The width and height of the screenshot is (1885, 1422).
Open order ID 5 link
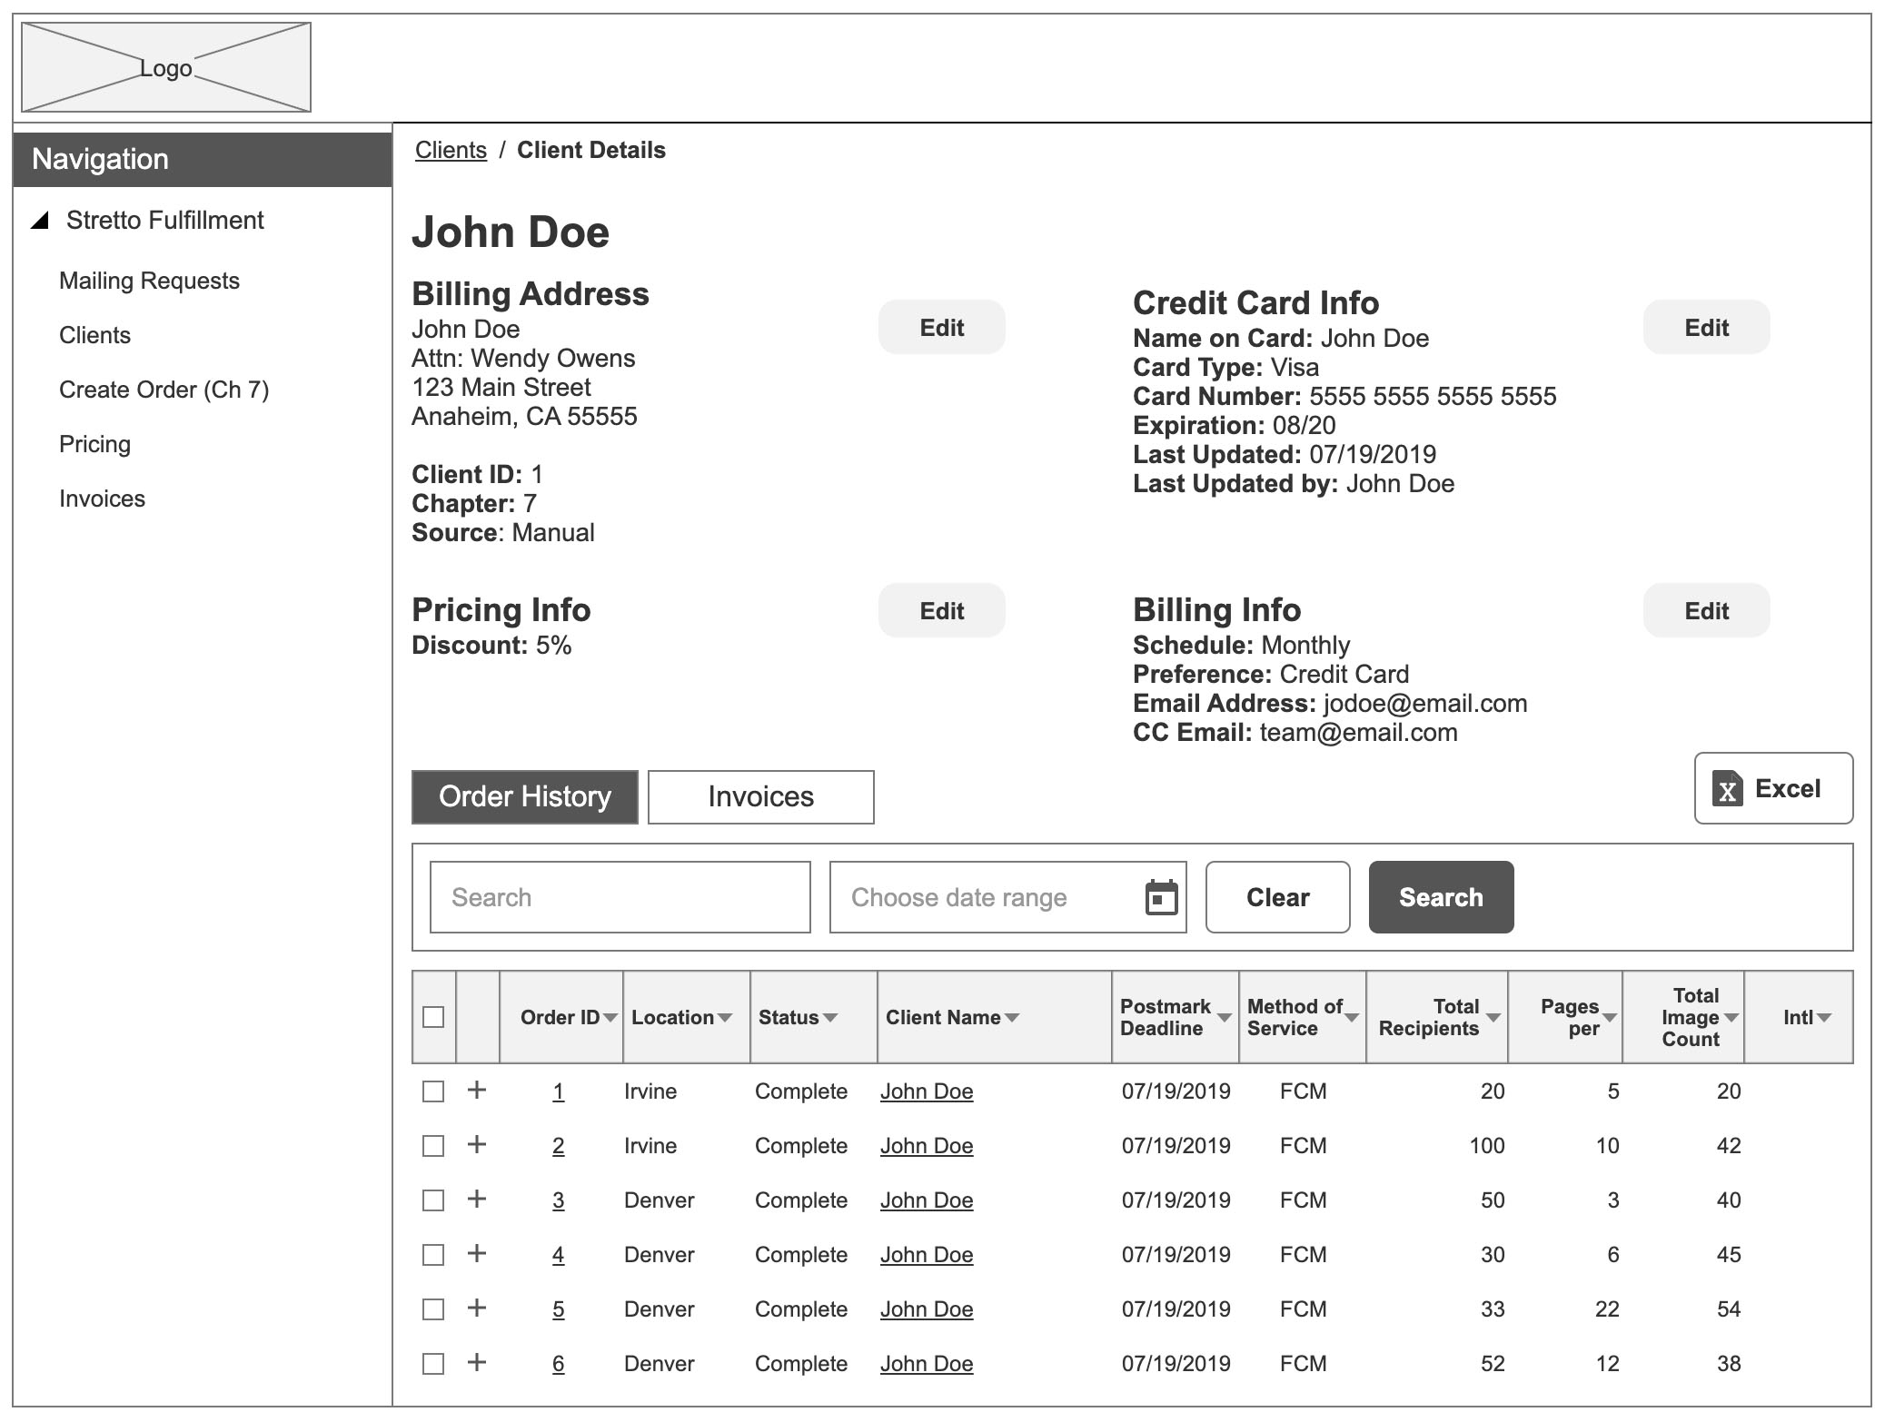[558, 1309]
